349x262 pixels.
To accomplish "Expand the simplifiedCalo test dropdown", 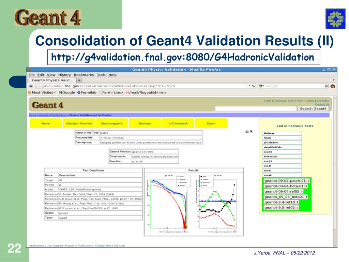I will point(282,147).
